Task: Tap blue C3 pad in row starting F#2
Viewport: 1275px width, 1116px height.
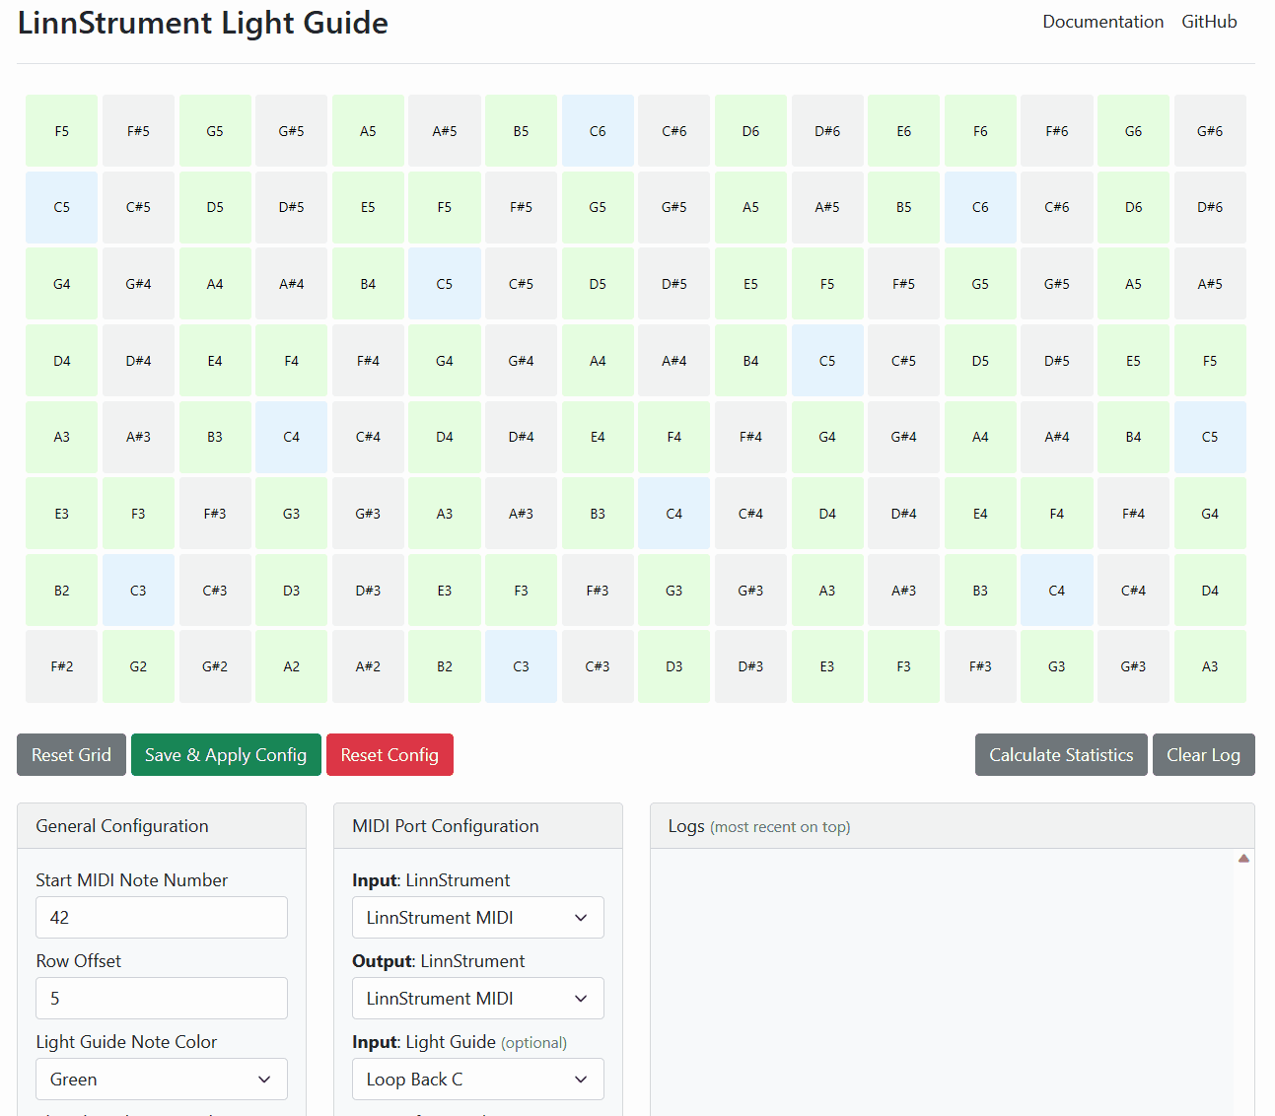Action: point(521,666)
